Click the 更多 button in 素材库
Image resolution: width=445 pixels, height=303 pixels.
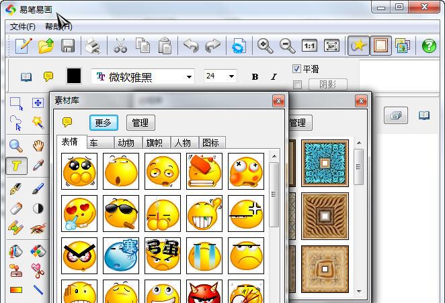[104, 123]
